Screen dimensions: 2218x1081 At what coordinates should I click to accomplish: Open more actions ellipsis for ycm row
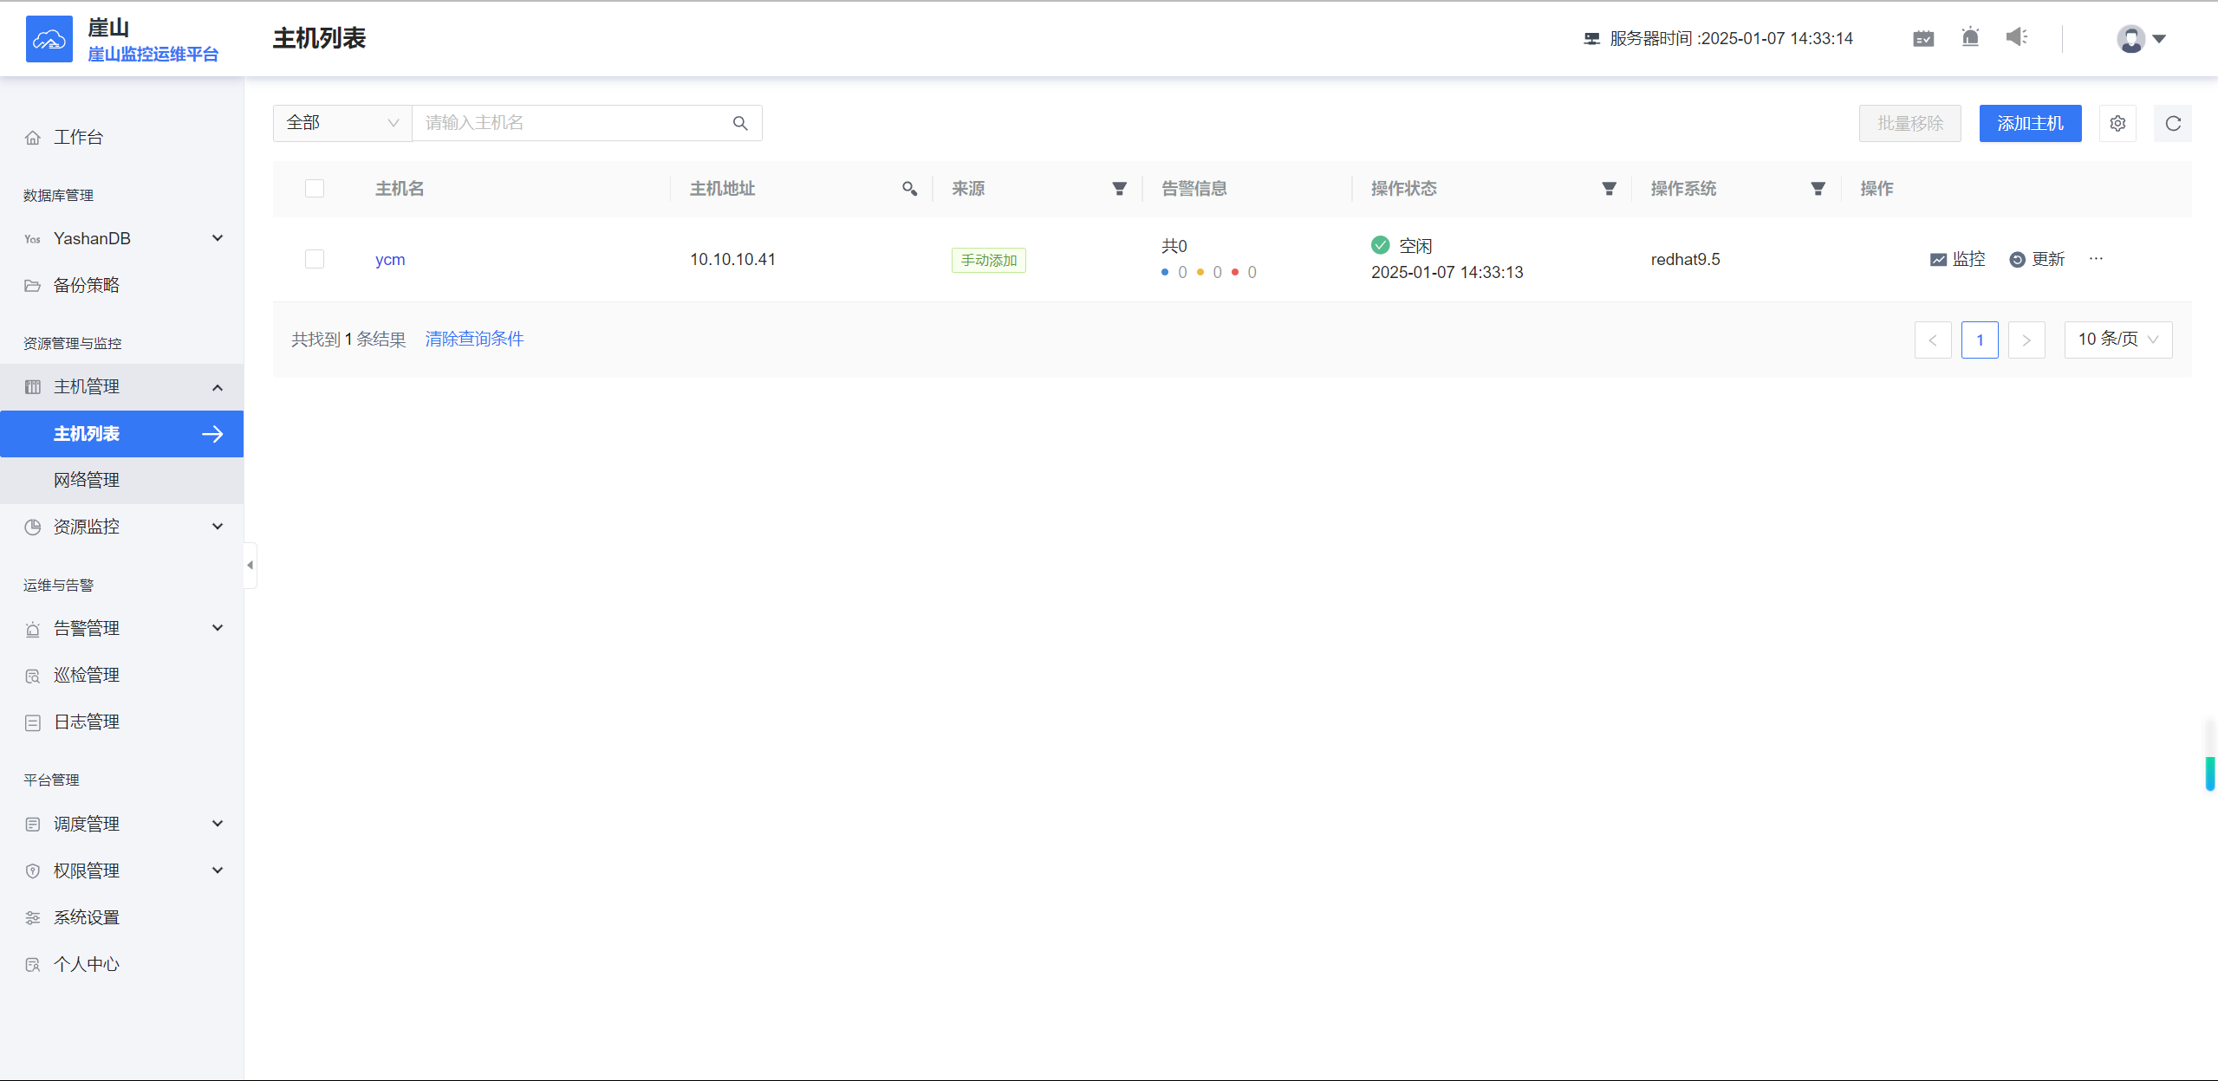click(x=2096, y=258)
